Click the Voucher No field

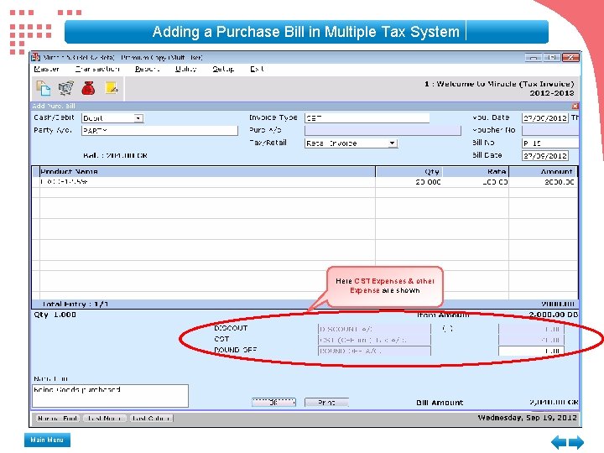550,131
